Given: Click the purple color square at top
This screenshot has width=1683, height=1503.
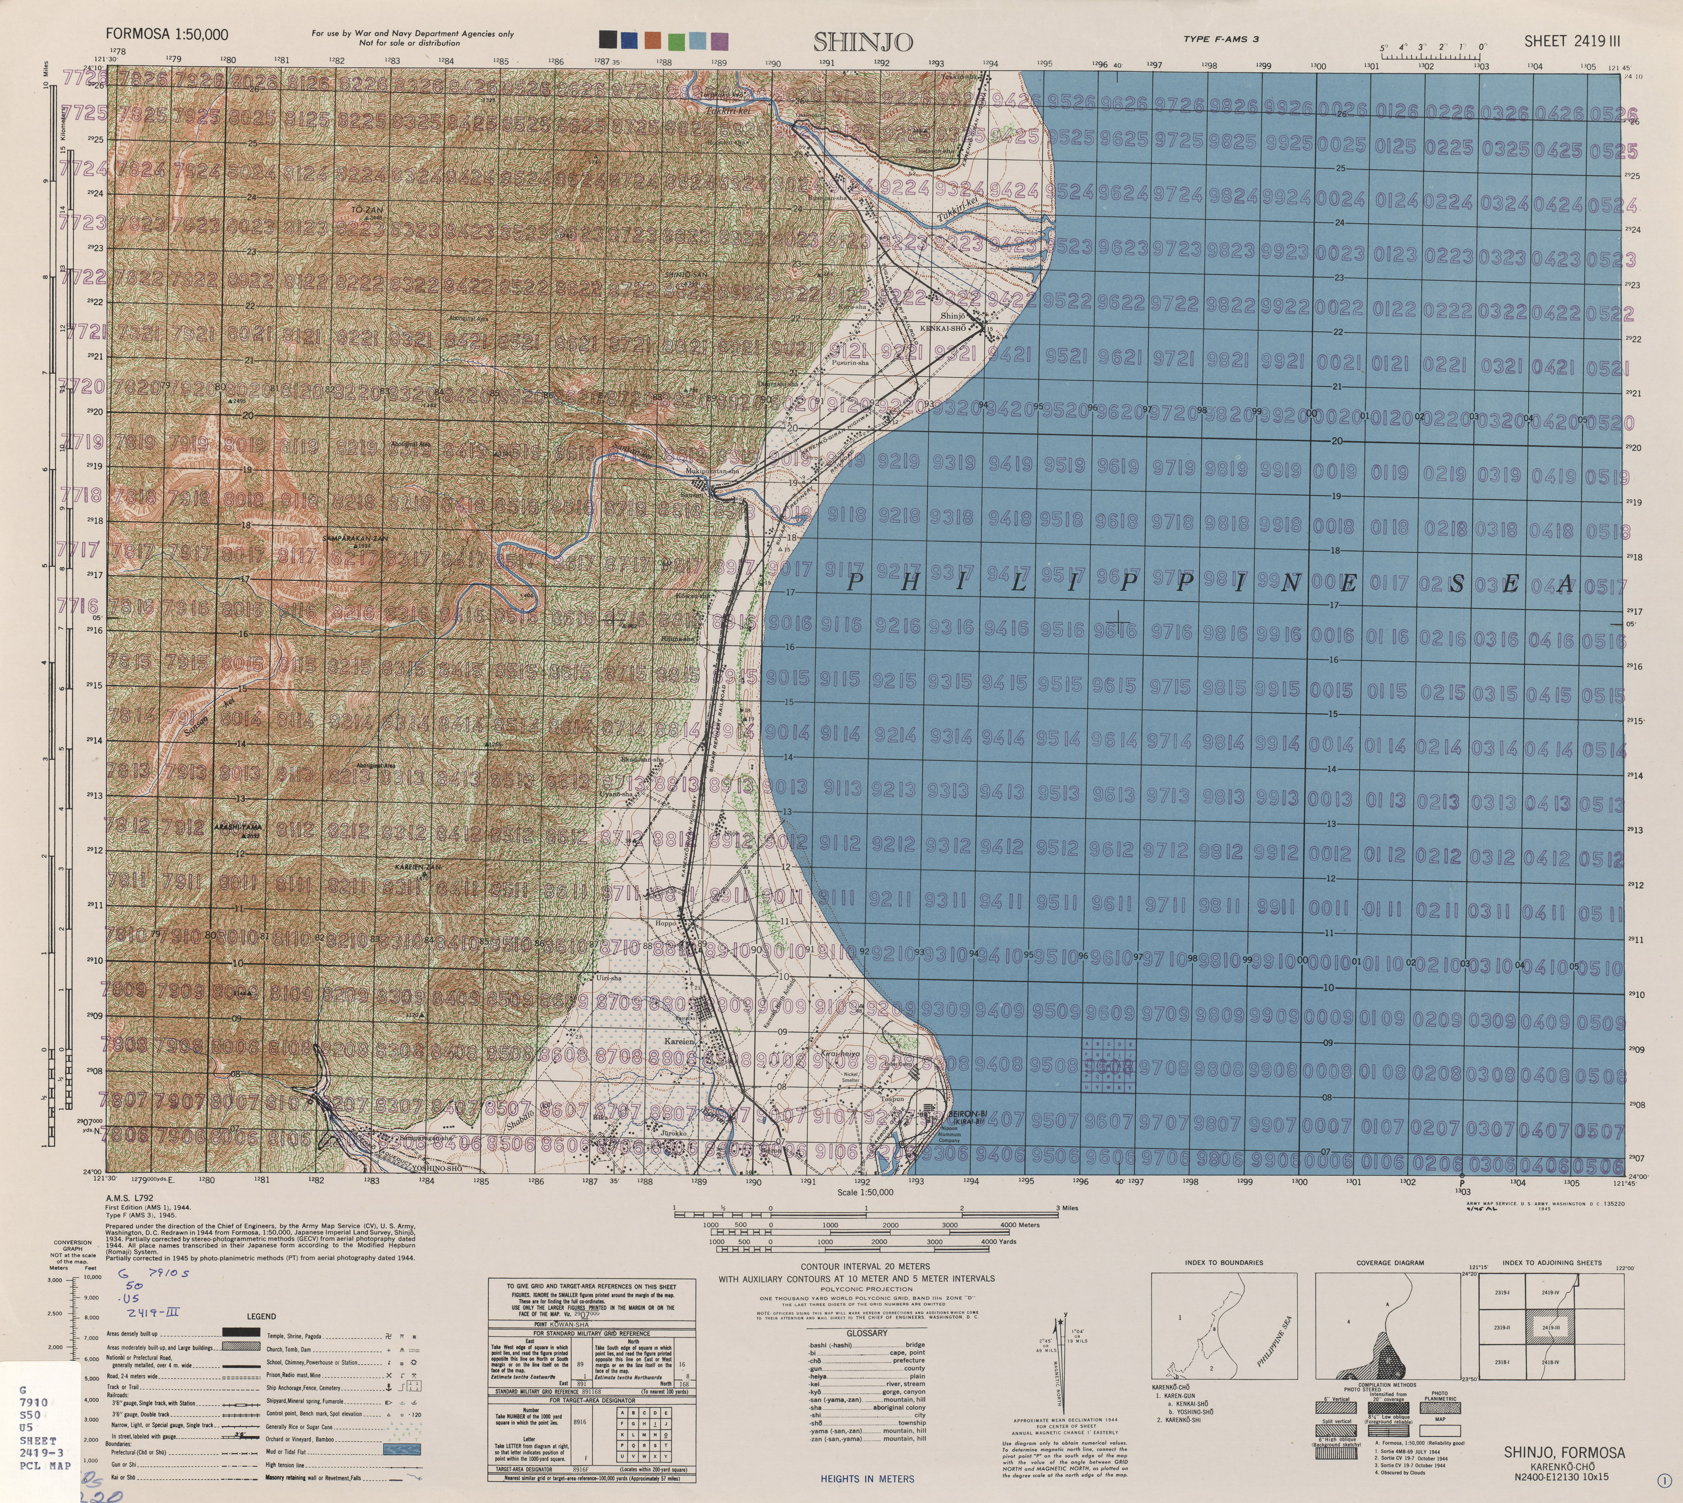Looking at the screenshot, I should 719,40.
